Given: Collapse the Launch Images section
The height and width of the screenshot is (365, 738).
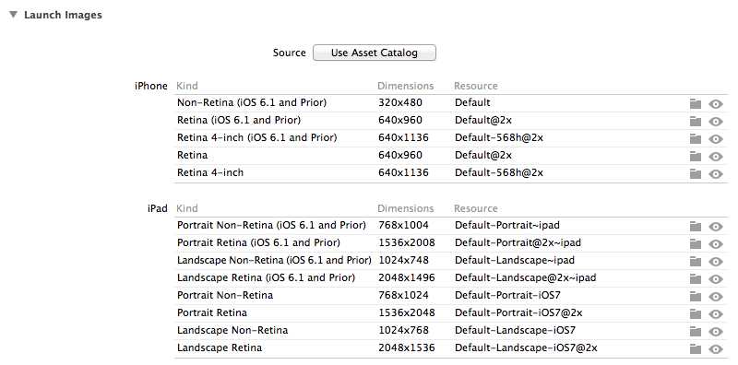Looking at the screenshot, I should (x=13, y=15).
